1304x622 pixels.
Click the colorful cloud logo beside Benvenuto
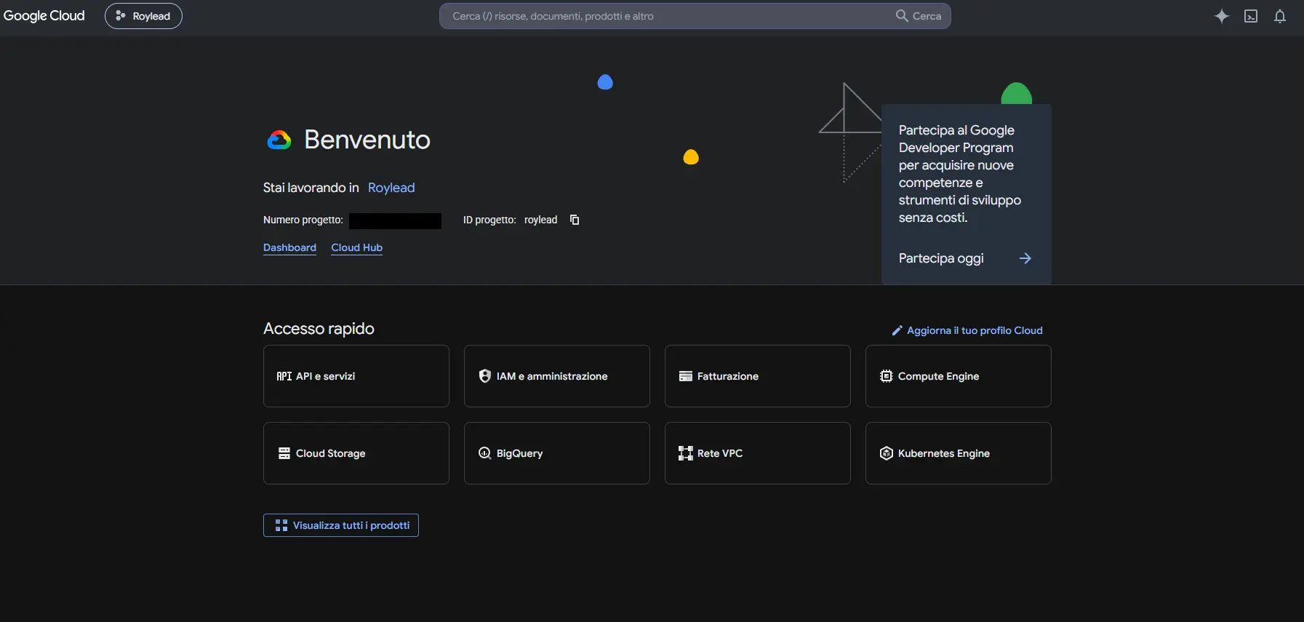click(279, 140)
